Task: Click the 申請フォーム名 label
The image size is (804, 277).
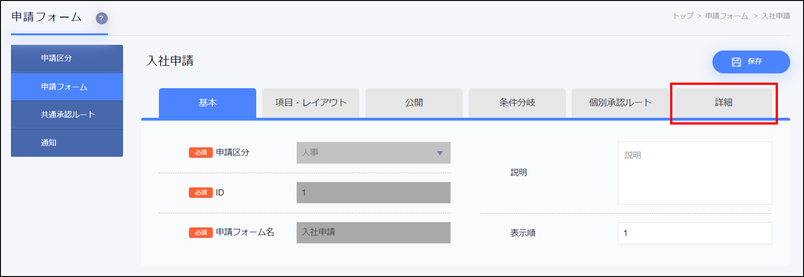Action: [x=245, y=232]
